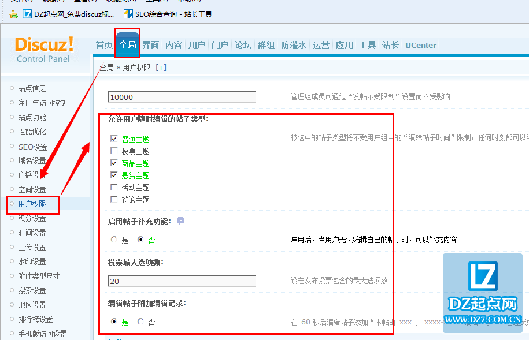
Task: Open 站点功能 in the sidebar
Action: (32, 117)
